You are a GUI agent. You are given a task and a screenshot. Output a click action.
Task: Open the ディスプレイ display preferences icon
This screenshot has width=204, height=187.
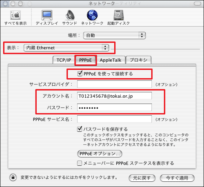click(47, 15)
